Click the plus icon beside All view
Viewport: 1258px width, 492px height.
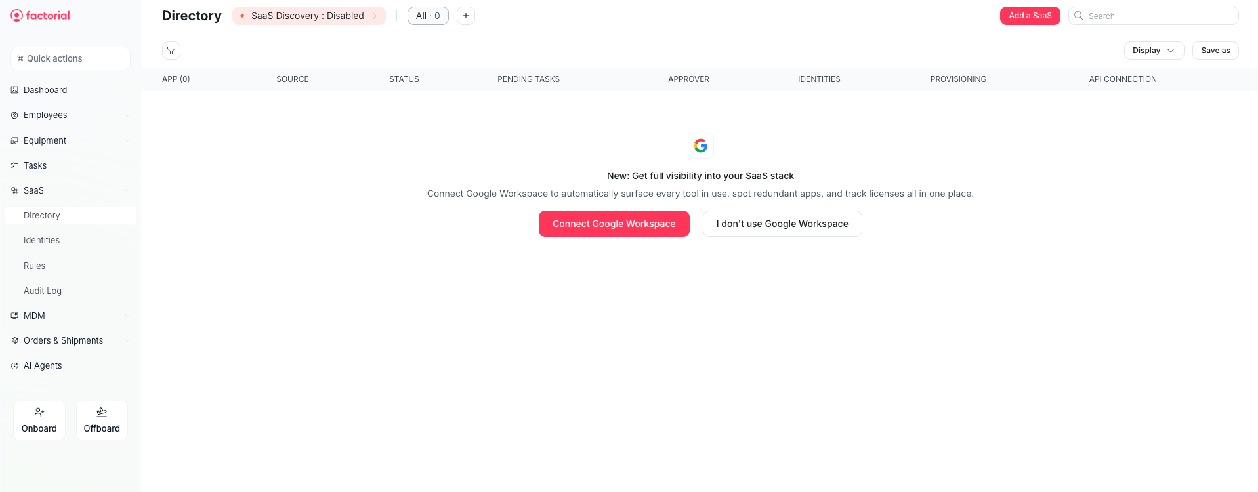[466, 16]
